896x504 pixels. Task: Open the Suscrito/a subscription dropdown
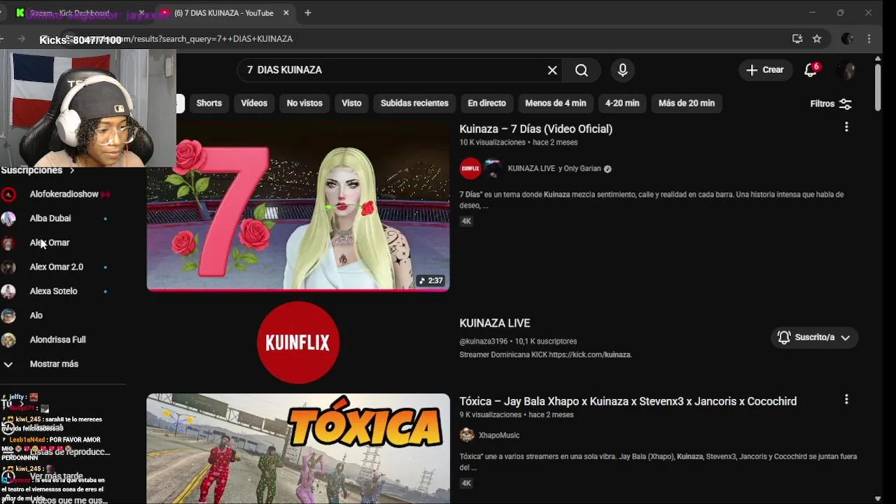[814, 337]
